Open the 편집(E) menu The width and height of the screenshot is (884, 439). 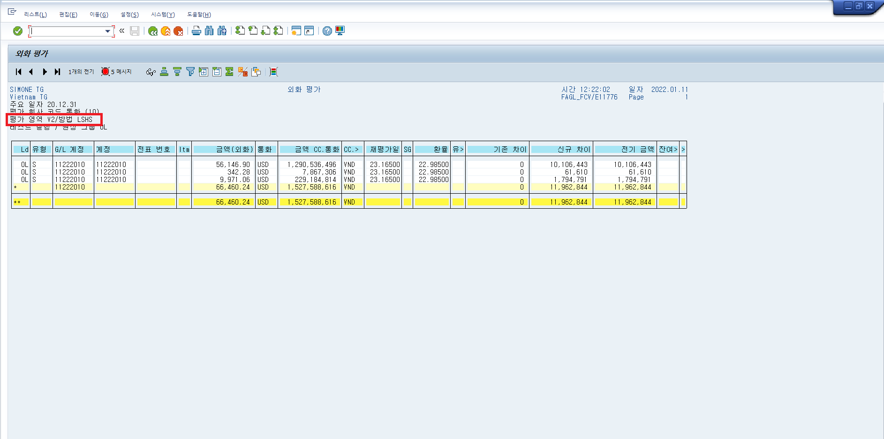pos(68,15)
